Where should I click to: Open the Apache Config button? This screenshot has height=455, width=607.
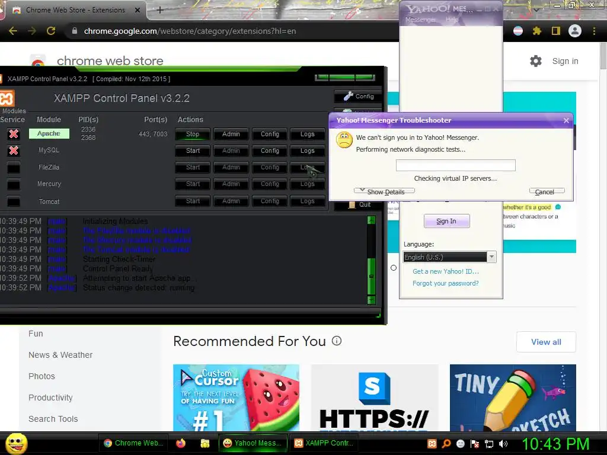(x=270, y=134)
